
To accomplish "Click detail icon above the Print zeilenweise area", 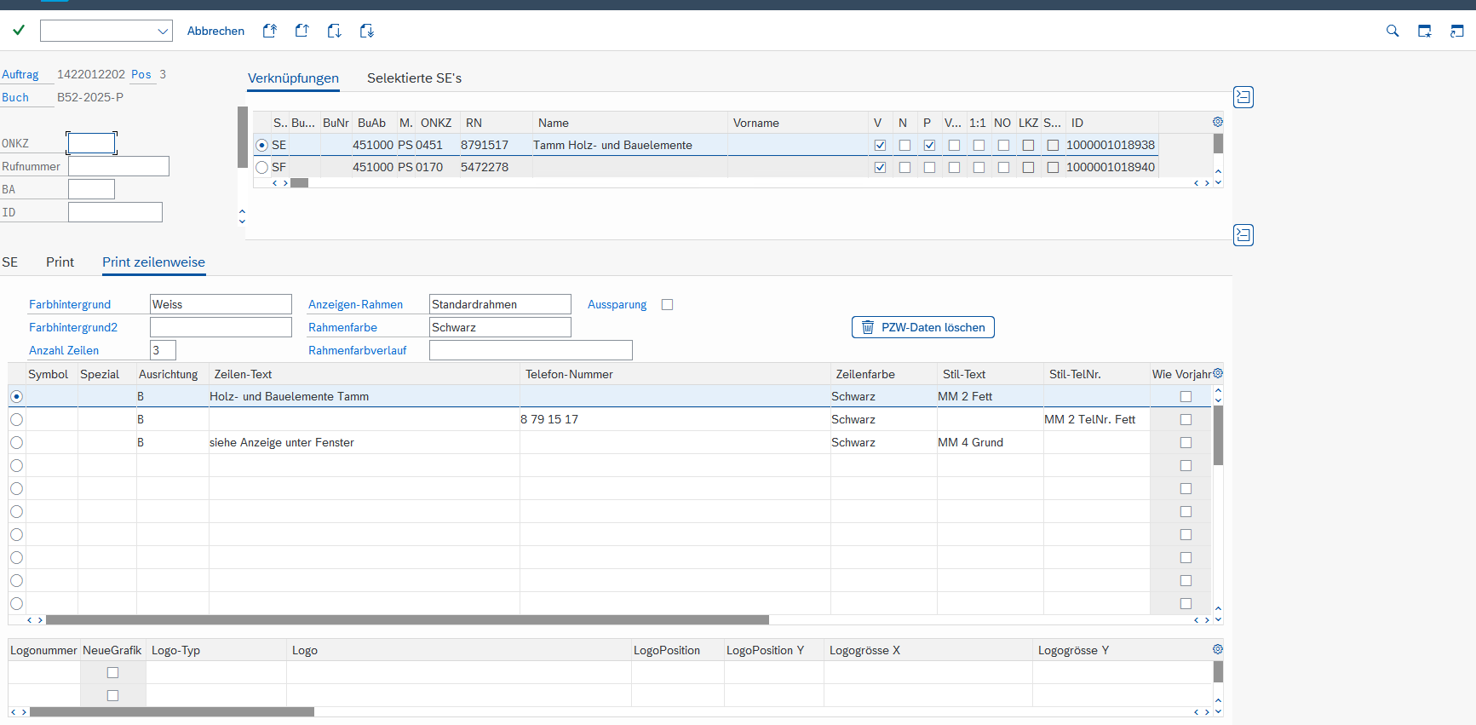I will (1243, 235).
